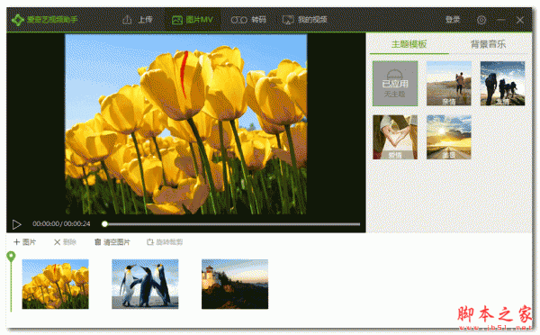Select the 主题模板 theme template tab
The height and width of the screenshot is (335, 540).
pos(409,44)
